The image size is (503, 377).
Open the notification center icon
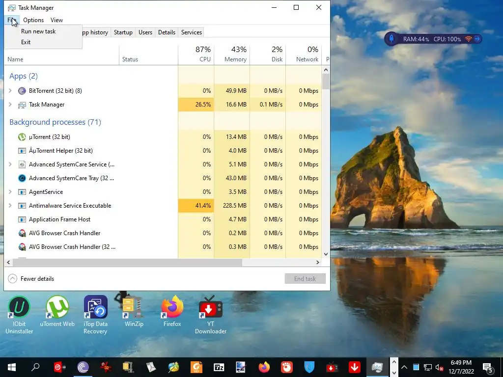pos(488,368)
